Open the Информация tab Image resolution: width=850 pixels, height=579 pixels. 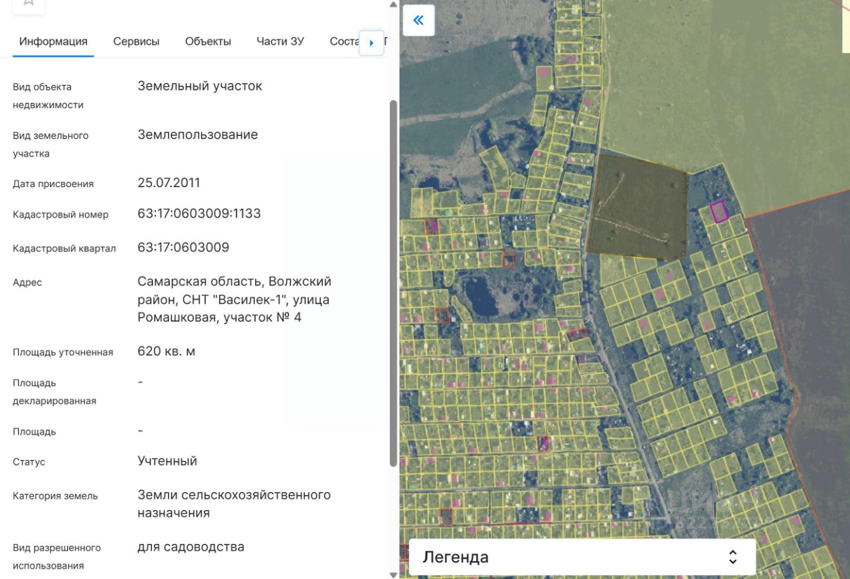(53, 41)
